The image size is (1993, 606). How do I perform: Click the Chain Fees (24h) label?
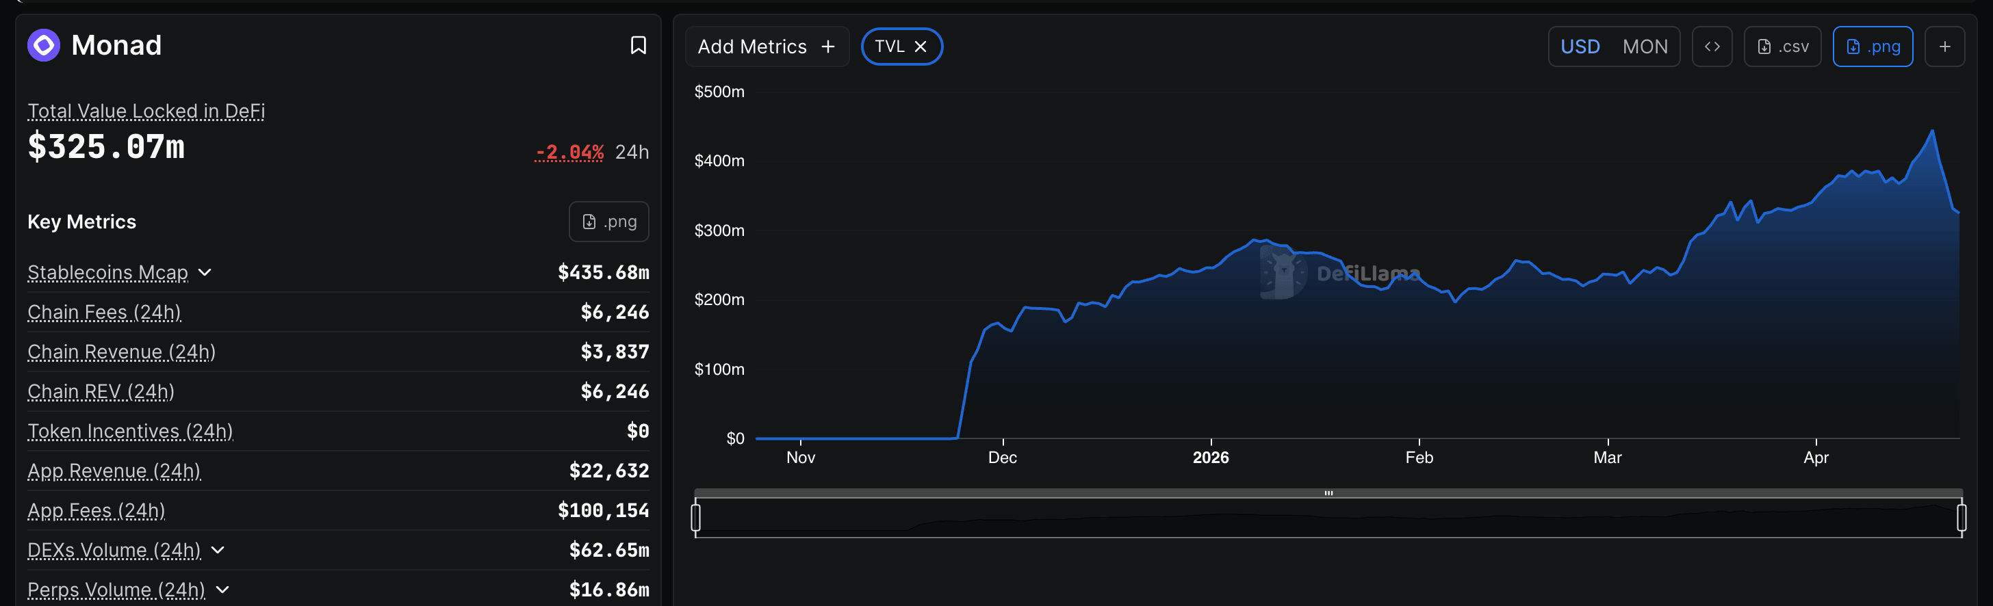point(105,313)
